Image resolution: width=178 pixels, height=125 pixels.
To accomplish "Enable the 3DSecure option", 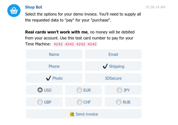I will [113, 78].
